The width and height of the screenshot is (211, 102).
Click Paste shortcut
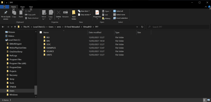[32, 18]
